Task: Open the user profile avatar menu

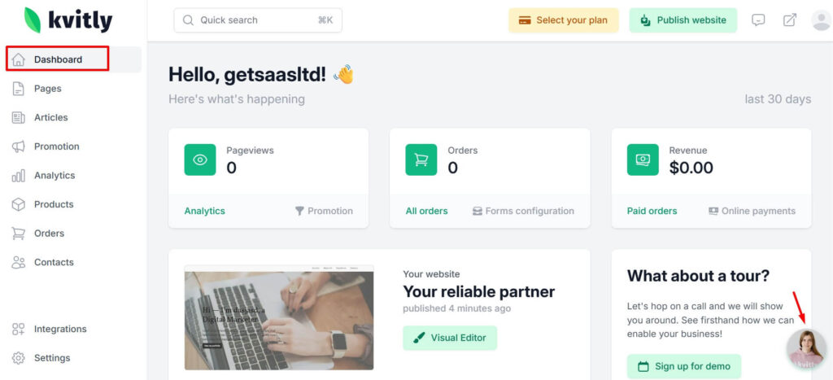Action: click(821, 20)
